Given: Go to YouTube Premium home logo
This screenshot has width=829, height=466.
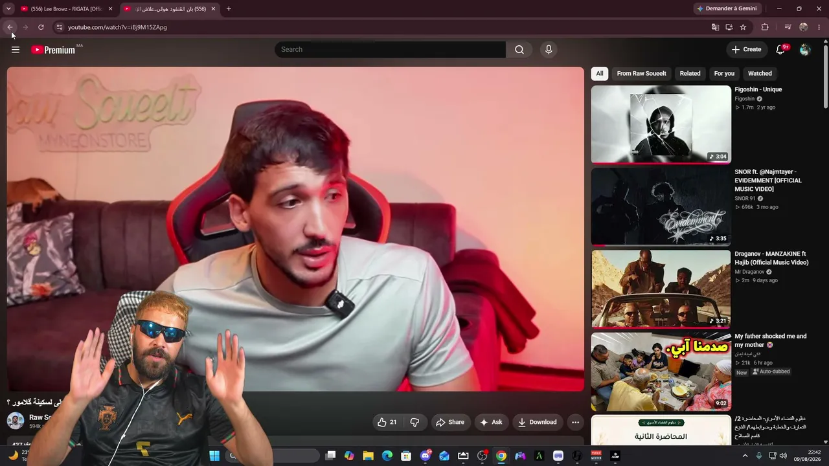Looking at the screenshot, I should coord(53,50).
